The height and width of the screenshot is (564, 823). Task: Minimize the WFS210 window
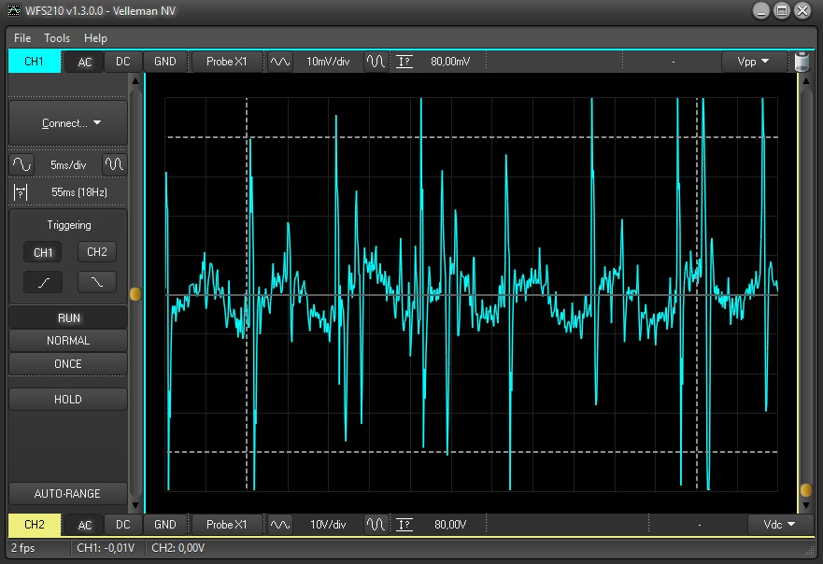[x=761, y=10]
